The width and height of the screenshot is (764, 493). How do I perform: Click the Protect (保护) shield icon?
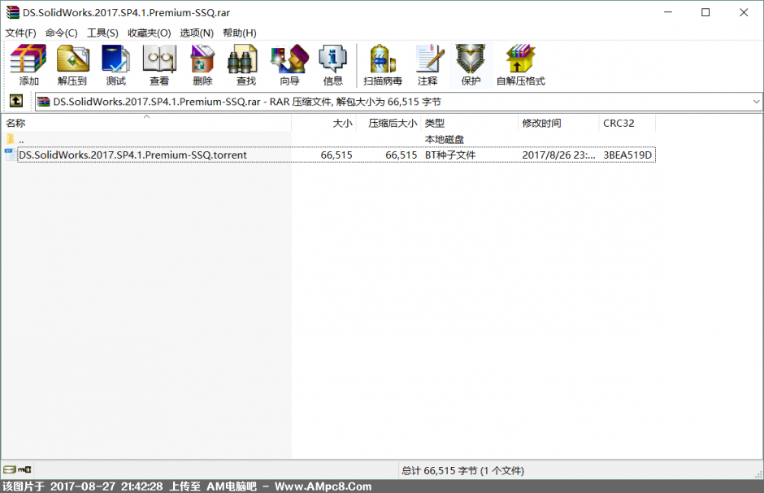click(x=471, y=65)
